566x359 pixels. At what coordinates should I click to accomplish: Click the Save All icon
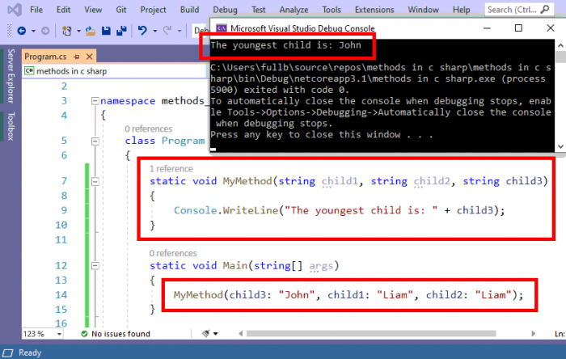(122, 31)
